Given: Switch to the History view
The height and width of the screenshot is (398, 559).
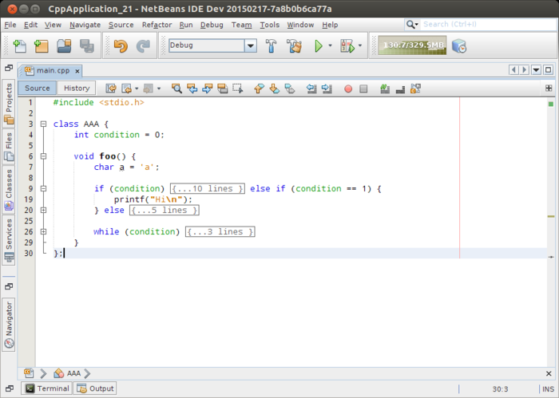Looking at the screenshot, I should [77, 89].
